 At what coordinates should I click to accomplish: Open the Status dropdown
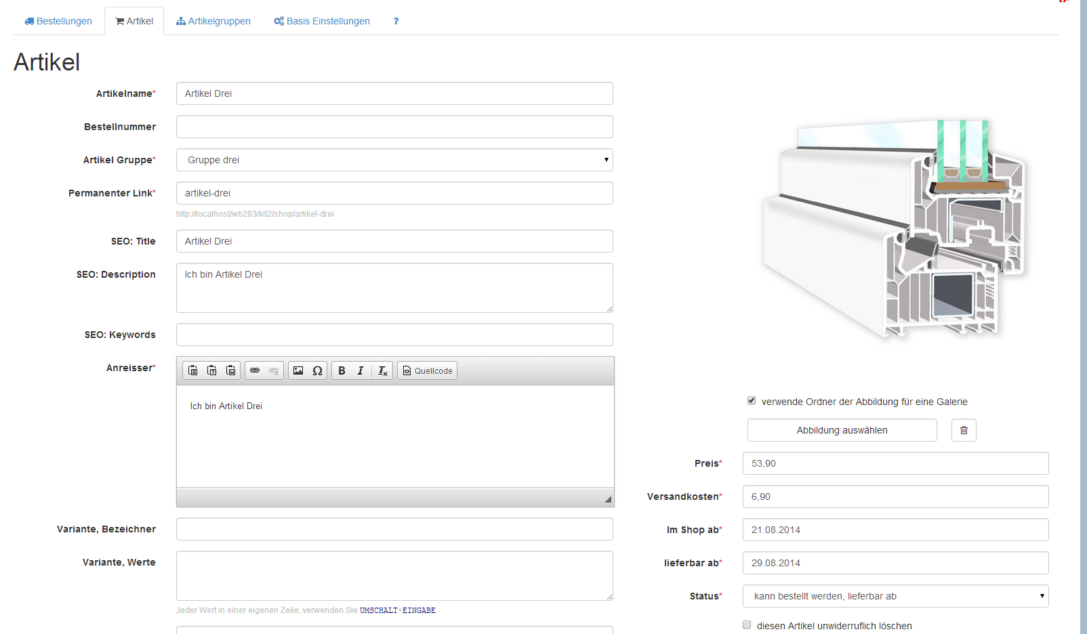(896, 596)
